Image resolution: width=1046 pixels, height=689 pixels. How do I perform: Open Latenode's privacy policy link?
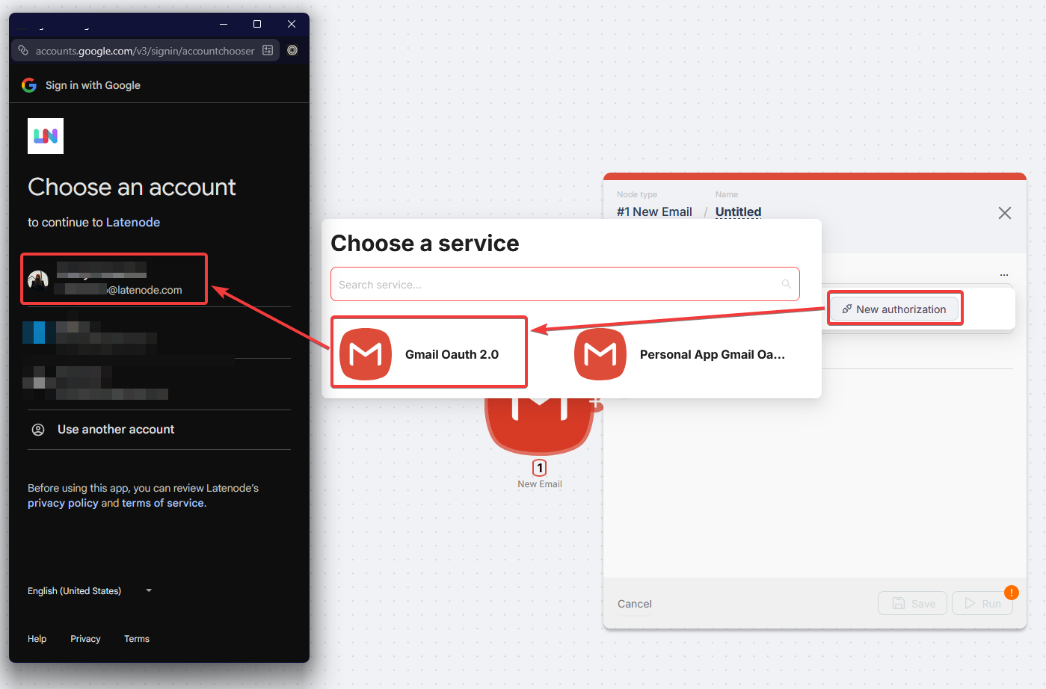[x=63, y=502]
